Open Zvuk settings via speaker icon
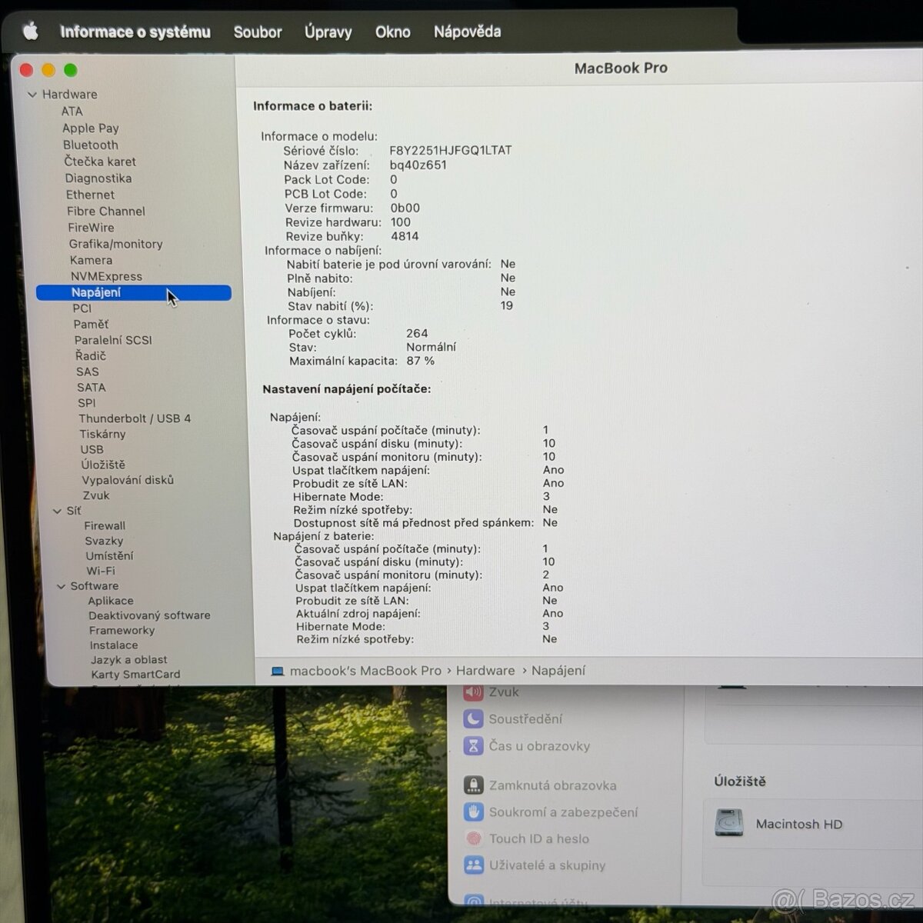Image resolution: width=923 pixels, height=923 pixels. pyautogui.click(x=473, y=691)
